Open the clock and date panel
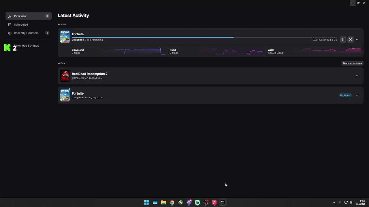369x207 pixels. pos(360,202)
